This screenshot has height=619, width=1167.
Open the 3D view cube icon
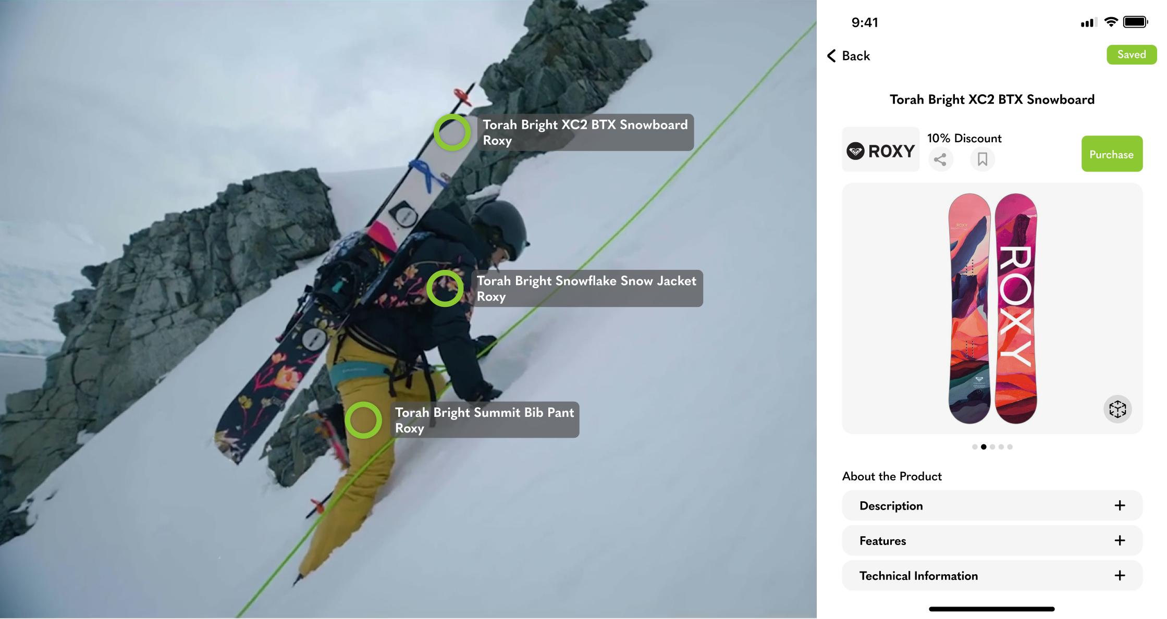click(1117, 409)
